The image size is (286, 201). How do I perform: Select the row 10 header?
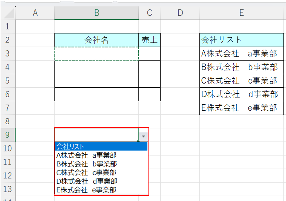pyautogui.click(x=8, y=148)
